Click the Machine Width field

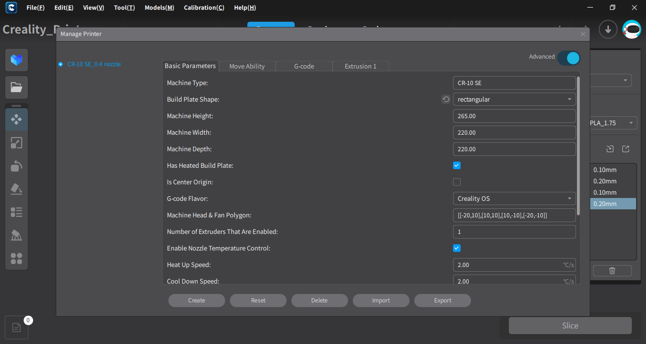coord(515,132)
